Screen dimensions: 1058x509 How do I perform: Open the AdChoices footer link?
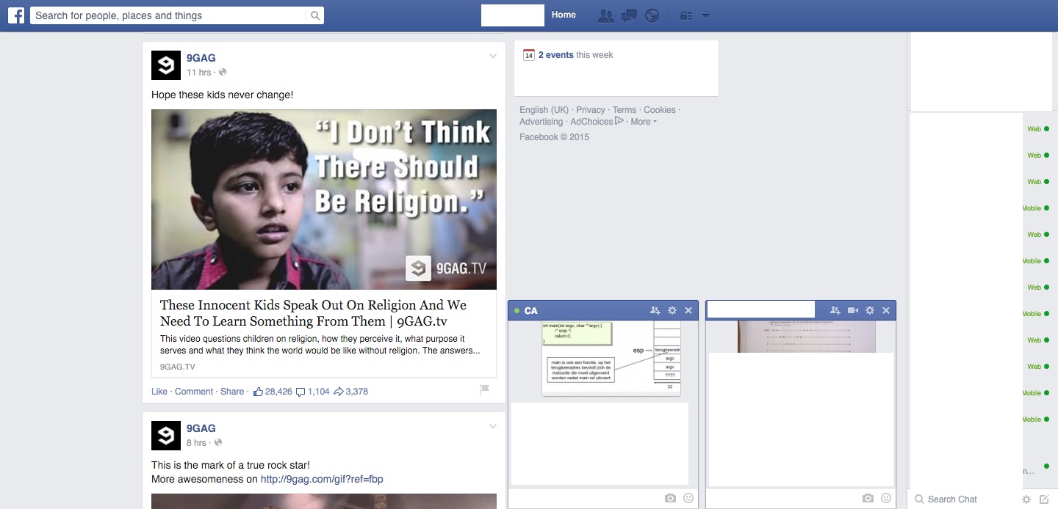tap(597, 122)
